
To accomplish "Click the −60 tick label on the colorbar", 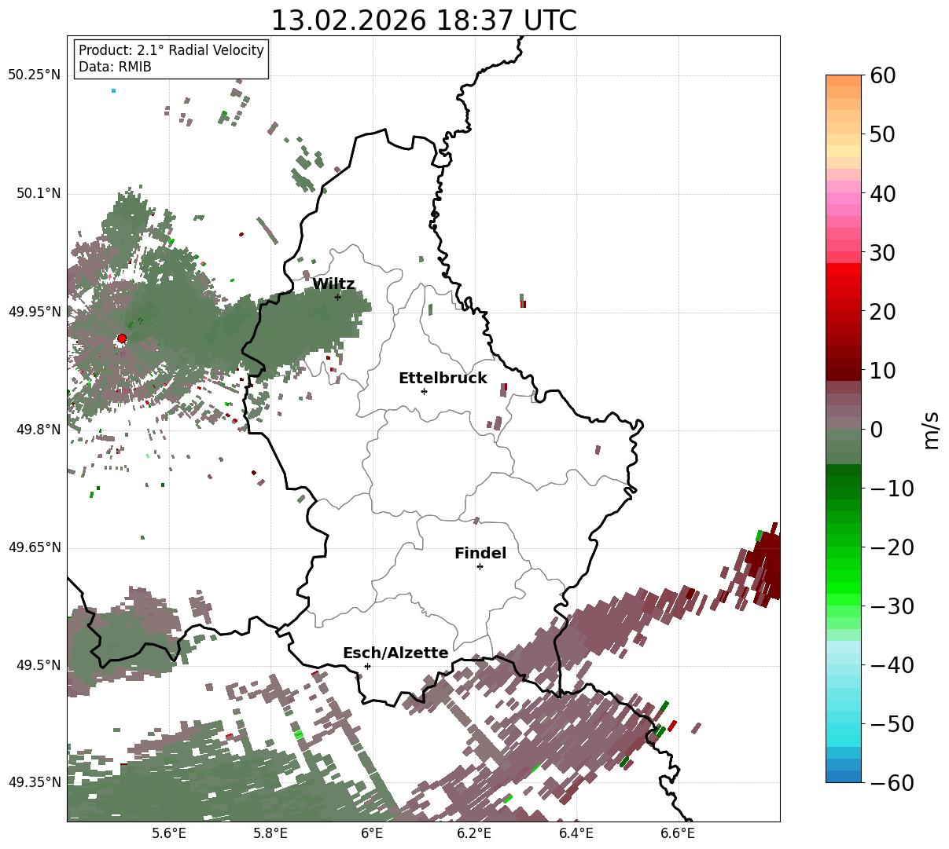I will click(892, 783).
